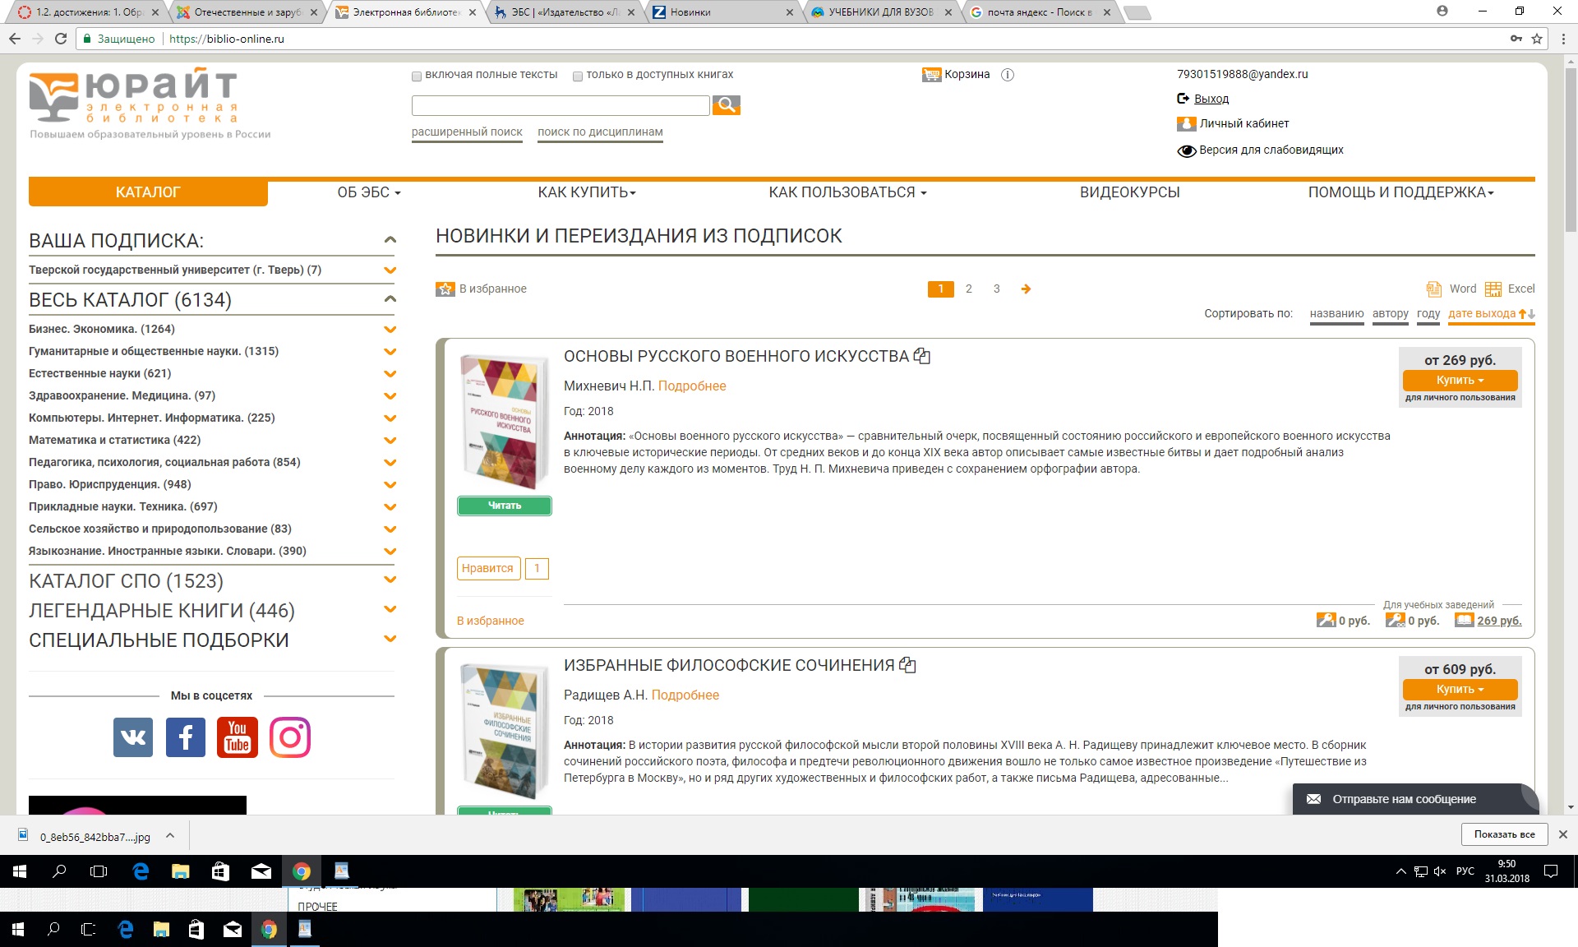The width and height of the screenshot is (1578, 947).
Task: Click the YouTube social icon
Action: 238,737
